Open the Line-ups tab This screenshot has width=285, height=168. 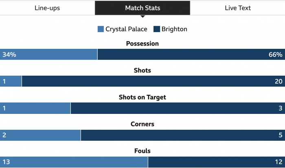pyautogui.click(x=47, y=8)
